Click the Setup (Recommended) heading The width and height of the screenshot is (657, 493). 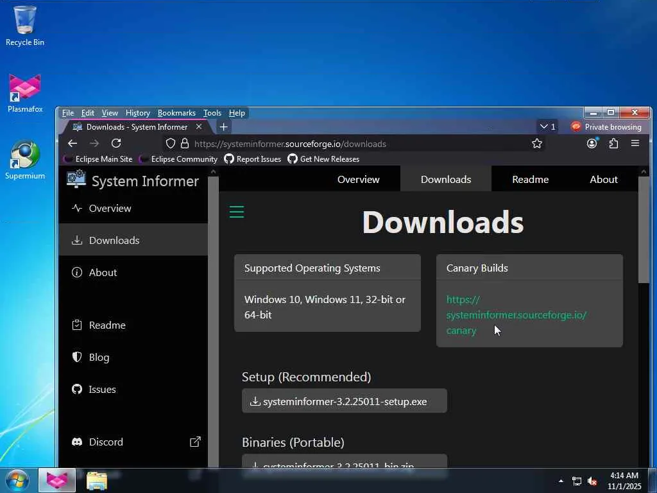coord(306,377)
